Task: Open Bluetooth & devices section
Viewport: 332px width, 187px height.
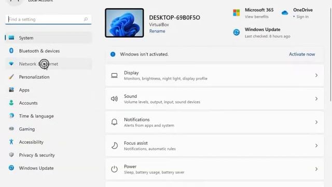Action: (48, 51)
